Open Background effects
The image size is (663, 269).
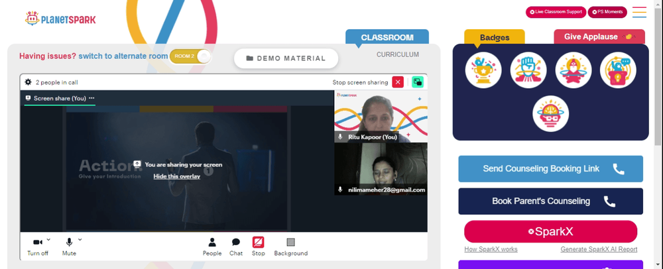click(x=291, y=247)
